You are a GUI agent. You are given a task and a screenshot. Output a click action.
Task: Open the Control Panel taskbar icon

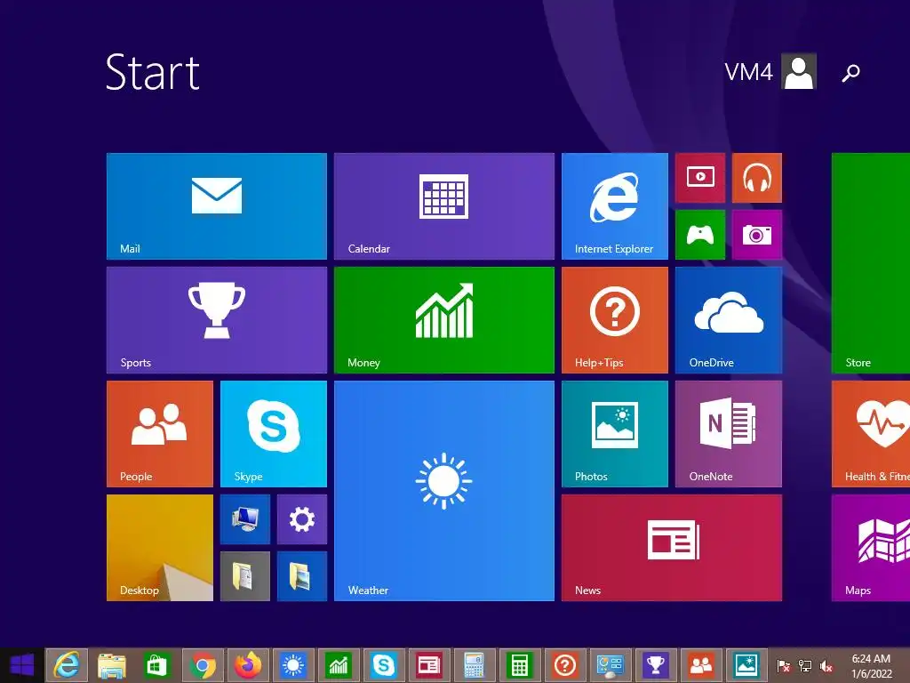(x=610, y=665)
